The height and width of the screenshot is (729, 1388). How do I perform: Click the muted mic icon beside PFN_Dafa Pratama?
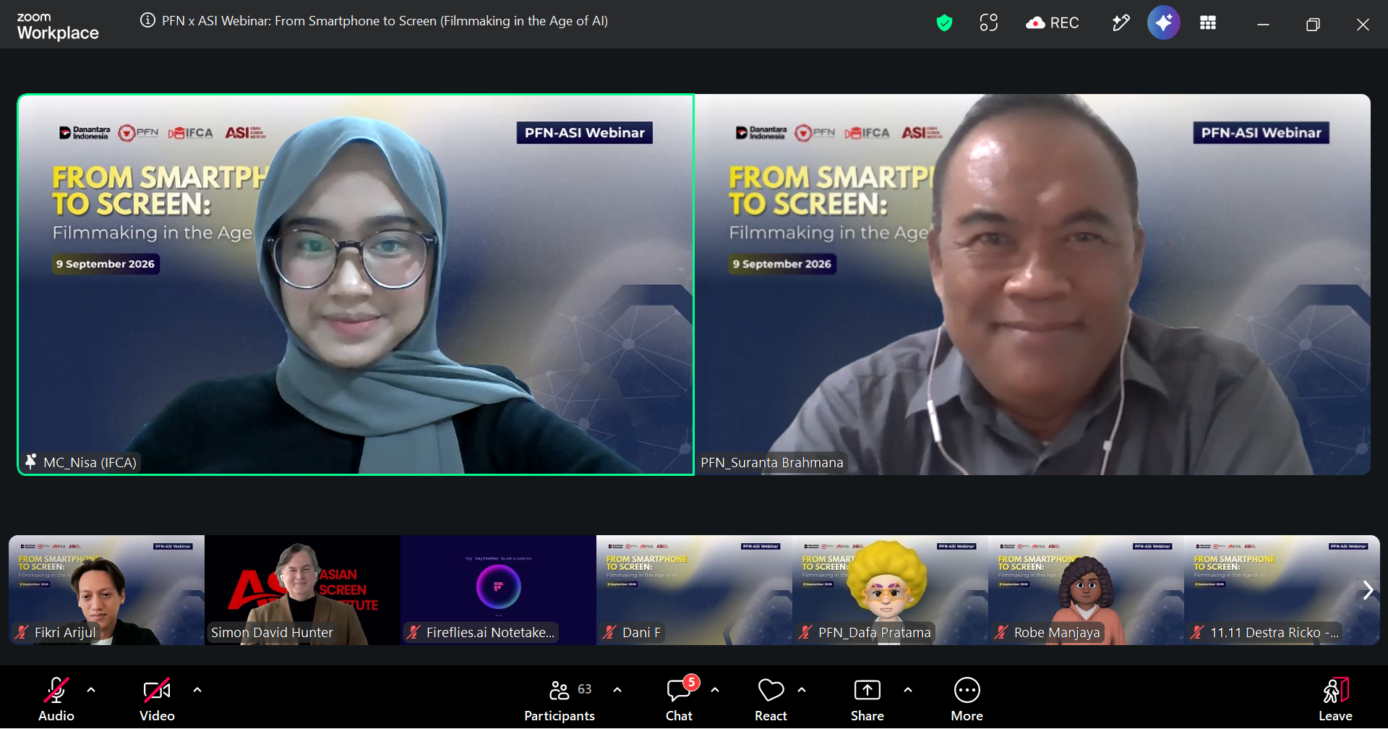805,632
